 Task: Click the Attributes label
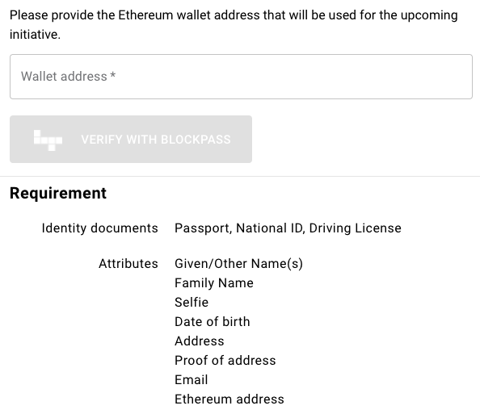tap(128, 264)
